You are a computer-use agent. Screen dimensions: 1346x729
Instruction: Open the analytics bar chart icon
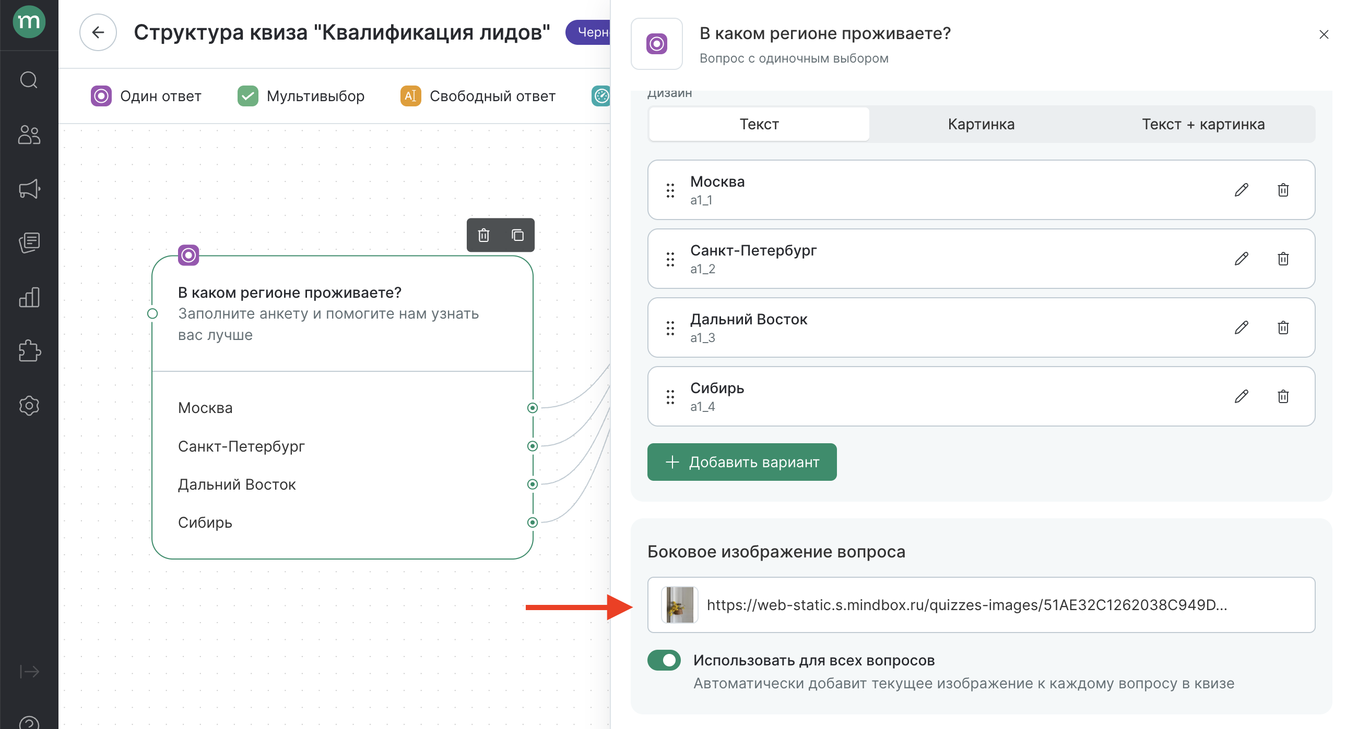coord(29,297)
